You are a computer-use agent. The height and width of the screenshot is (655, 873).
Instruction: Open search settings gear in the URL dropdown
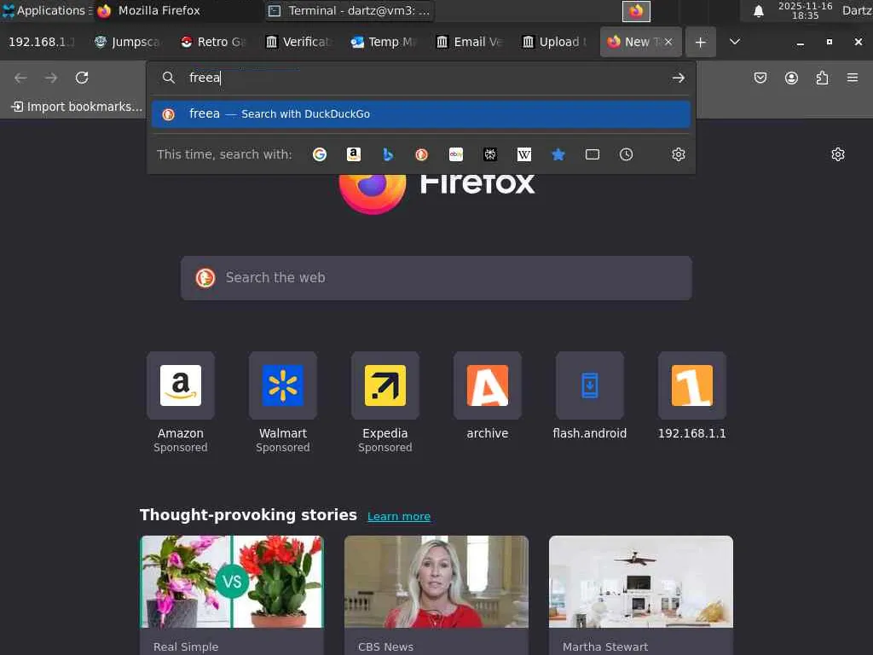click(x=678, y=154)
